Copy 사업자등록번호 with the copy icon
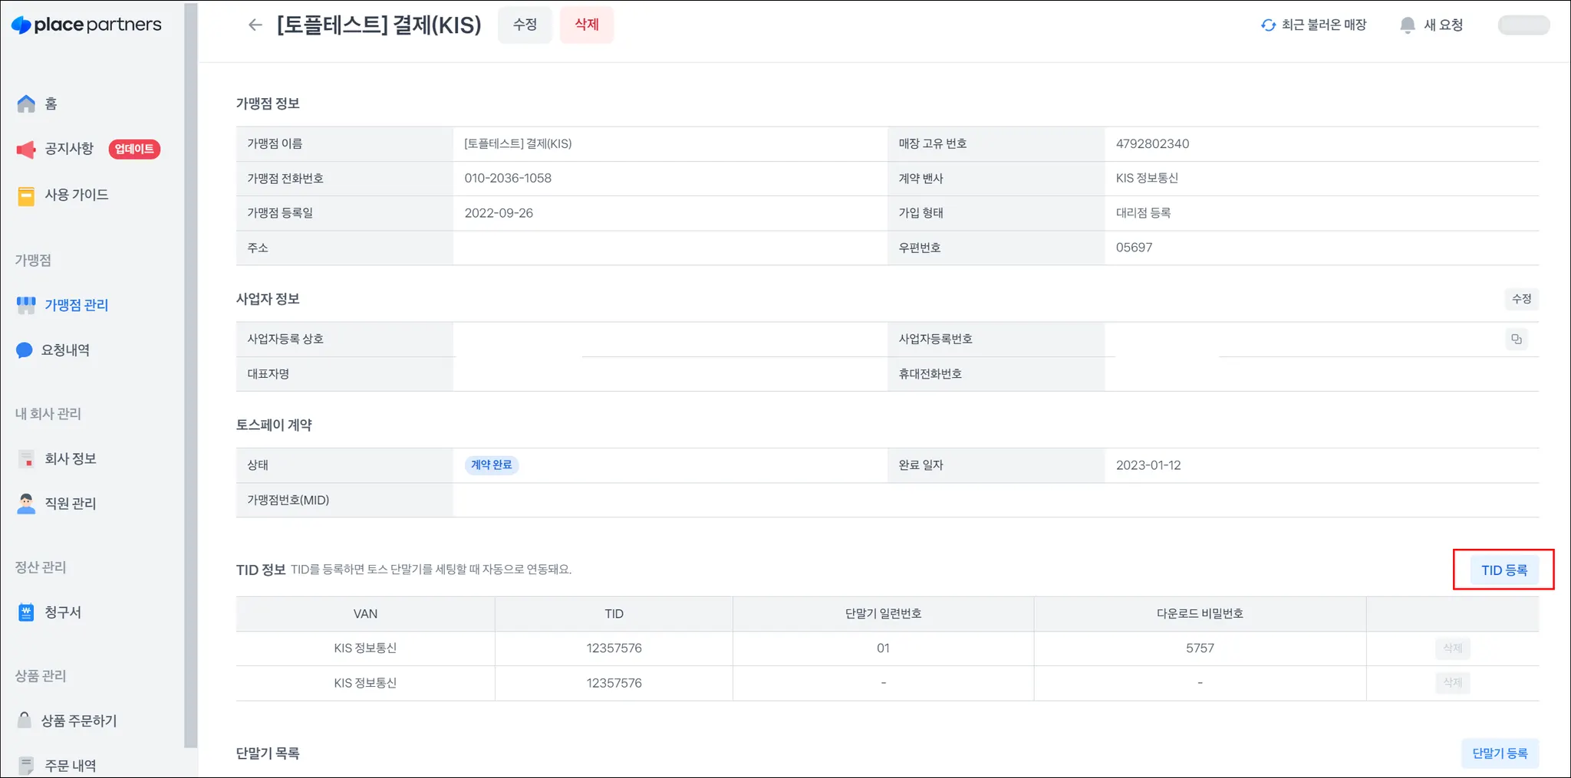The height and width of the screenshot is (778, 1571). (x=1517, y=339)
